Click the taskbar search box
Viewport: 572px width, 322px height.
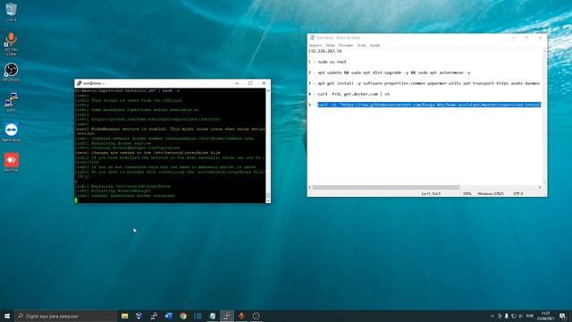click(x=65, y=316)
